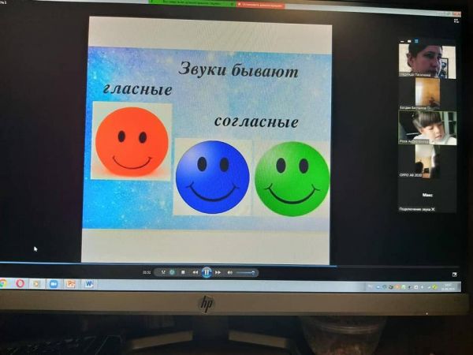
Task: Click the red smiley face on slide
Action: coord(132,141)
